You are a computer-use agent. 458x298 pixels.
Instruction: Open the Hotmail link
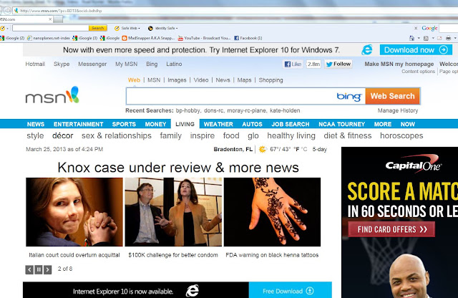pyautogui.click(x=35, y=64)
